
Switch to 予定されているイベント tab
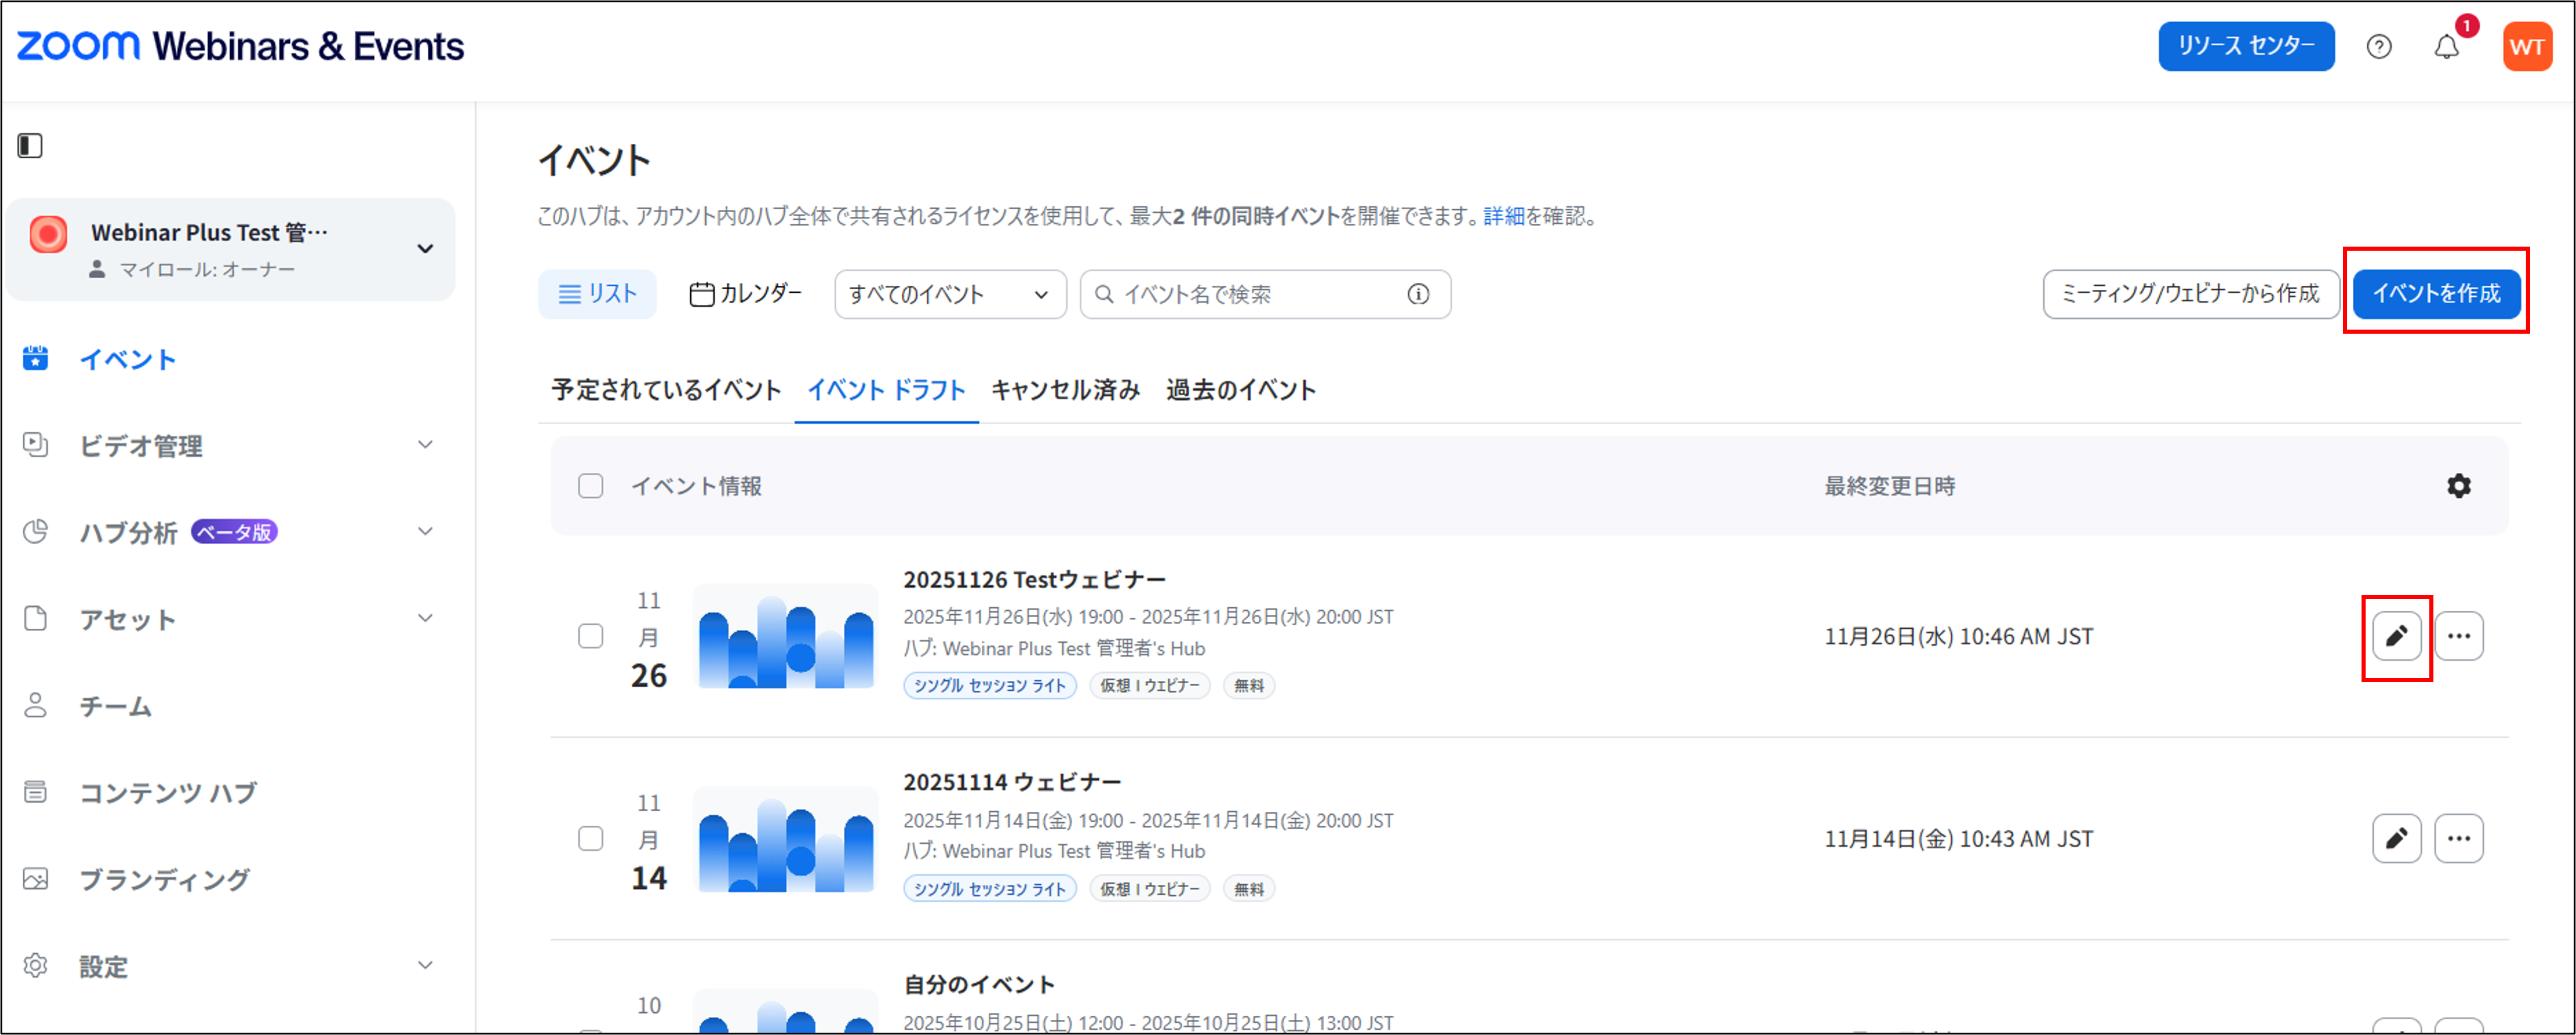click(666, 390)
